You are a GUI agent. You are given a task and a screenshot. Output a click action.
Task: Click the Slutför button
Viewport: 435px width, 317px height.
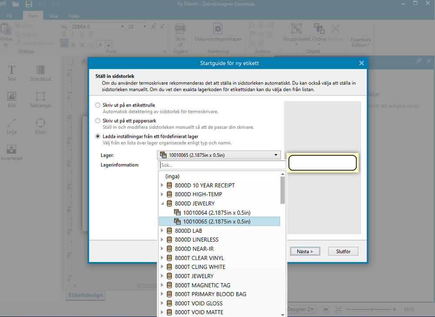[x=343, y=251]
